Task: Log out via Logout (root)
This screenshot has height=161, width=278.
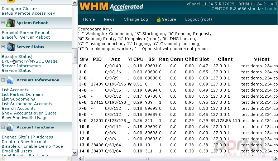Action: pos(198,19)
